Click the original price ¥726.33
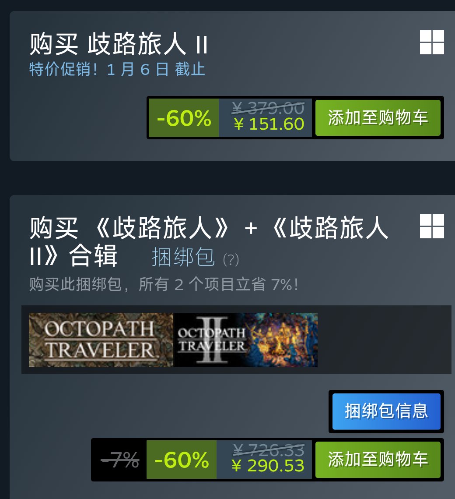 (269, 450)
